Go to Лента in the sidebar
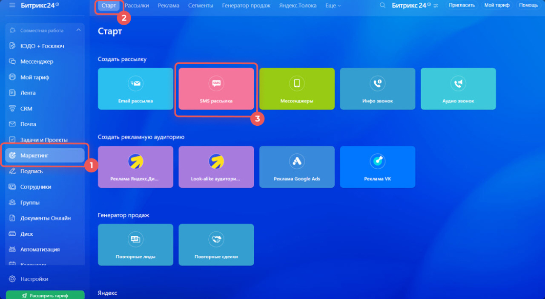Image resolution: width=545 pixels, height=299 pixels. point(45,93)
